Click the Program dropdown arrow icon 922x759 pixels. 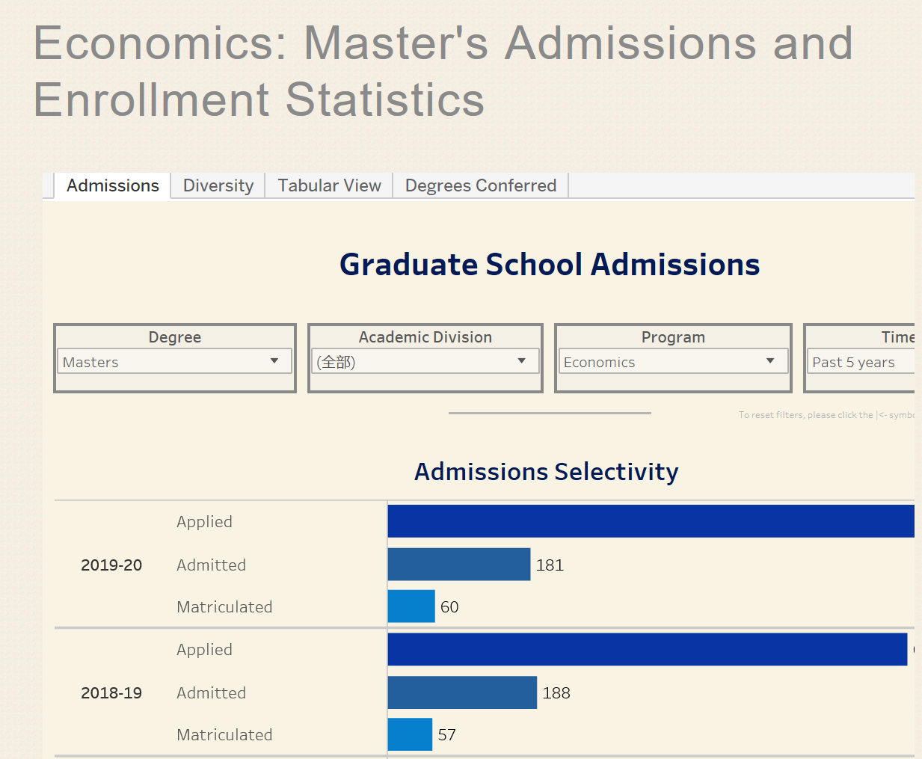pos(770,361)
